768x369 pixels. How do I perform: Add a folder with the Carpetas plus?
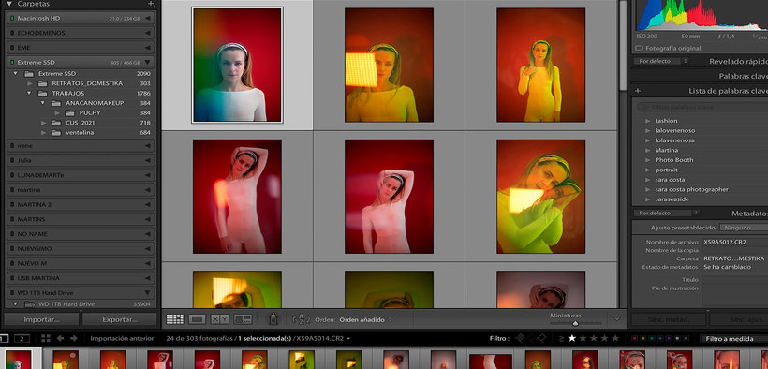(x=151, y=4)
